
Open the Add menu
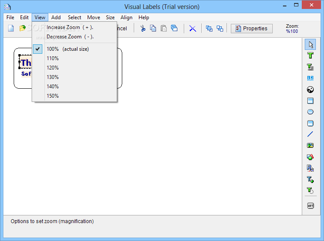56,17
